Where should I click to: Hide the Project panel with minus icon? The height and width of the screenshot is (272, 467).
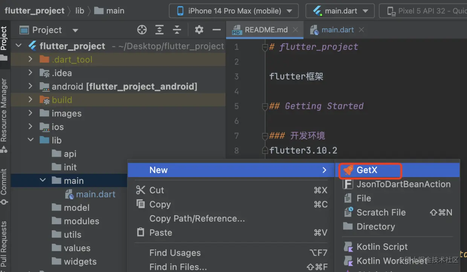216,30
